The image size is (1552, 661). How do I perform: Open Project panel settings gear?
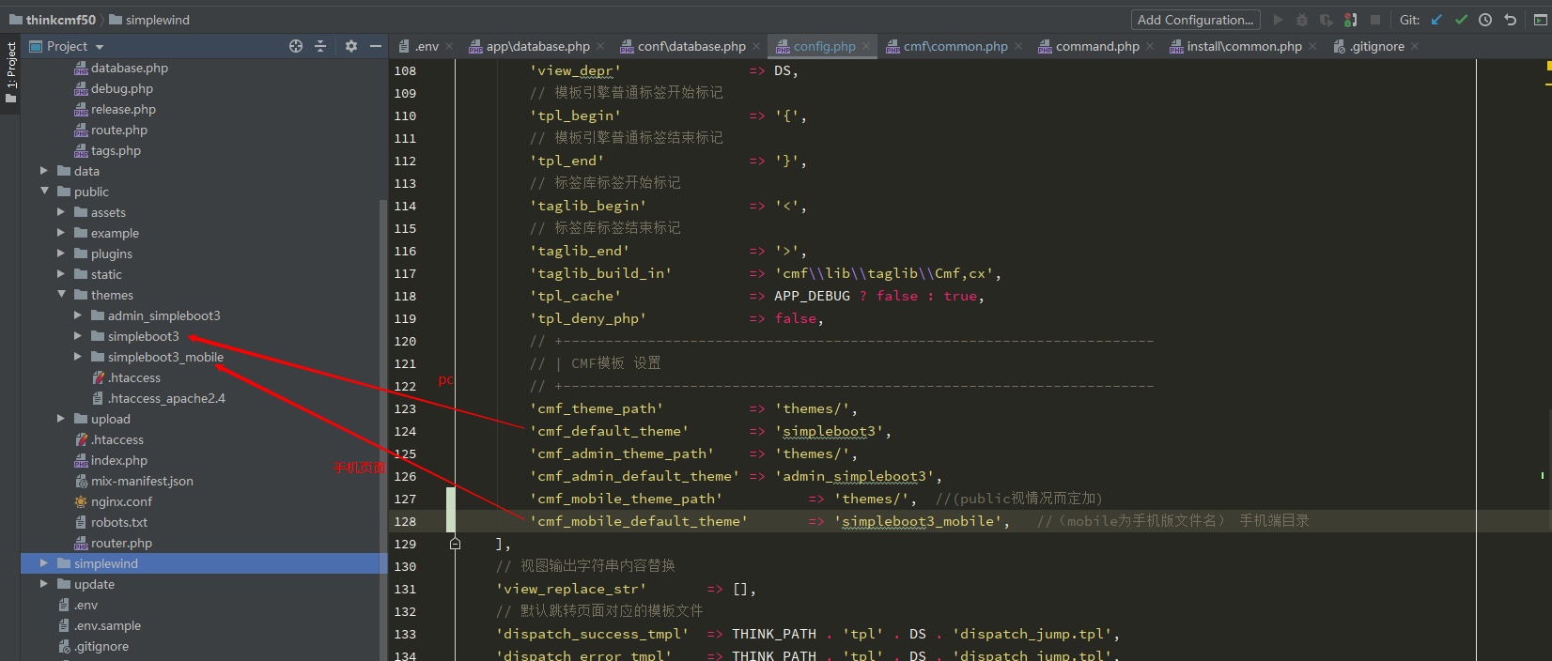point(351,46)
